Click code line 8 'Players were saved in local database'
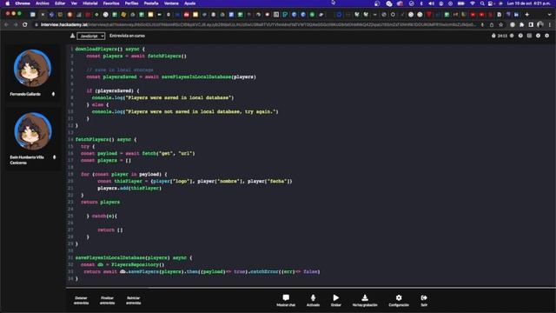This screenshot has width=556, height=313. pos(179,97)
